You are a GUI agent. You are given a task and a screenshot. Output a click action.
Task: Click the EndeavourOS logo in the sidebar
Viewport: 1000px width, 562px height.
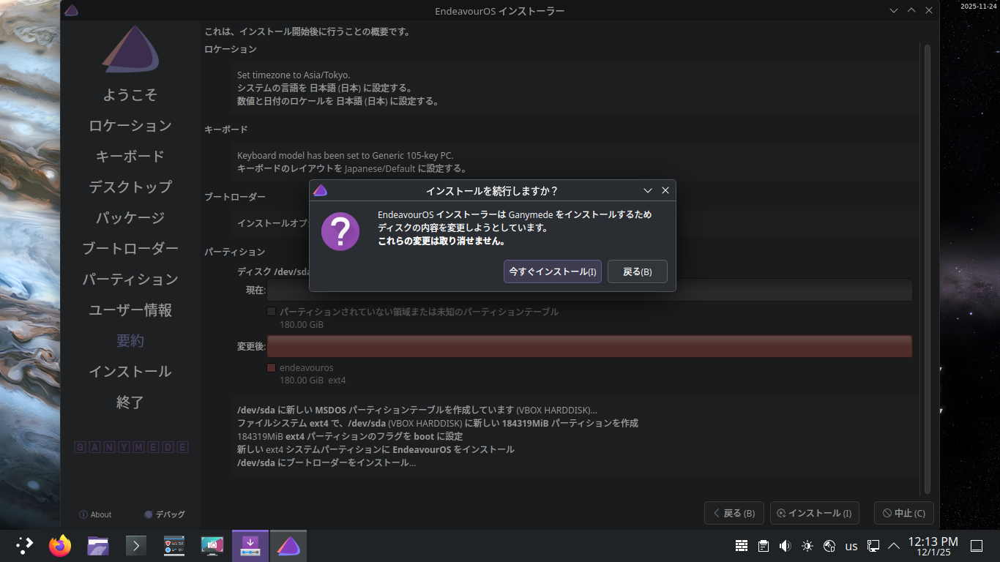[x=130, y=49]
